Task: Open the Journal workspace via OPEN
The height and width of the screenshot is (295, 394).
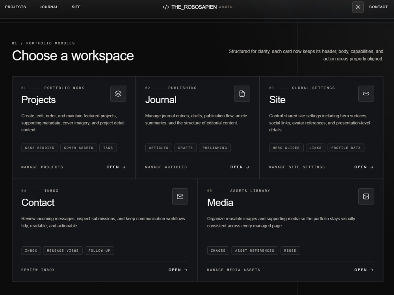Action: (240, 167)
